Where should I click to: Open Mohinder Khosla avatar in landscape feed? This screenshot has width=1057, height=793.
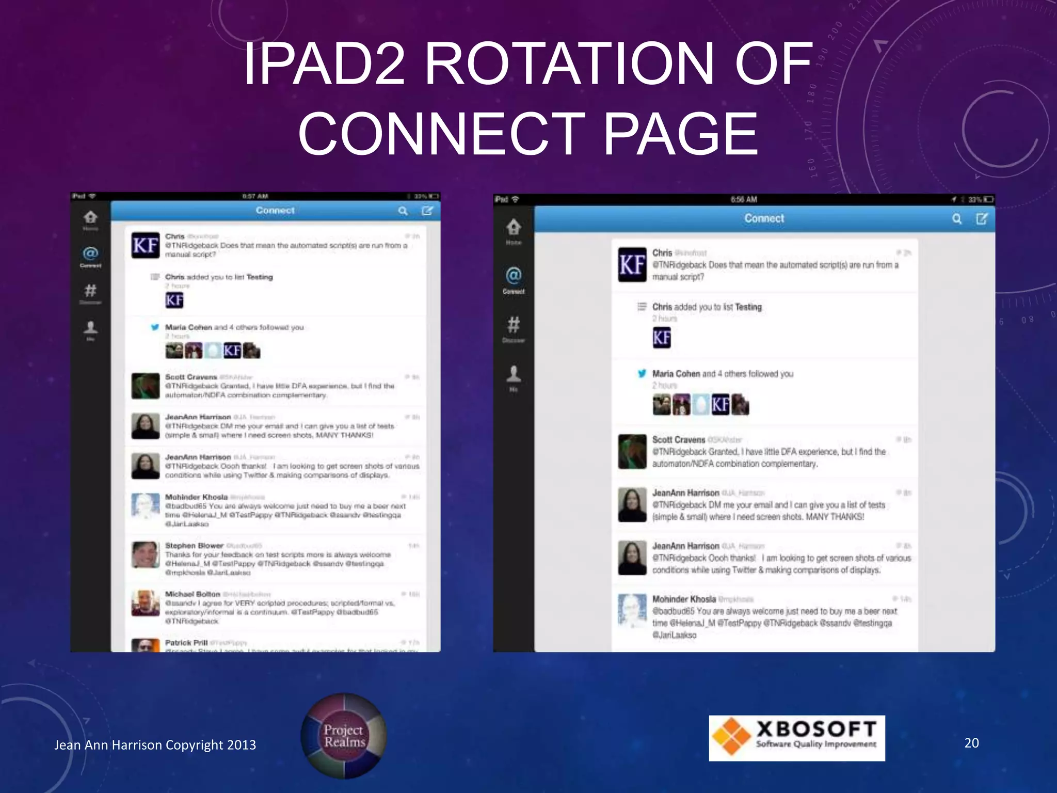pyautogui.click(x=632, y=611)
